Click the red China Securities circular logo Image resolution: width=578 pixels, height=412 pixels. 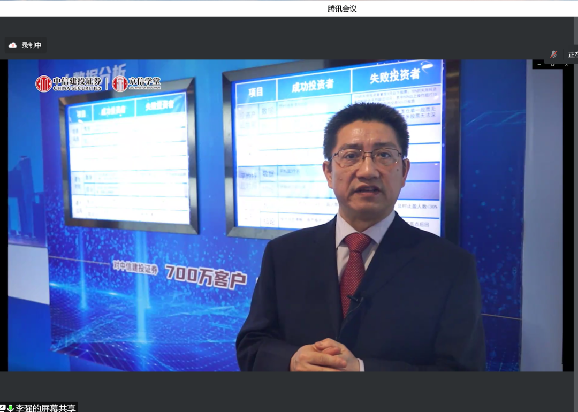pos(43,83)
